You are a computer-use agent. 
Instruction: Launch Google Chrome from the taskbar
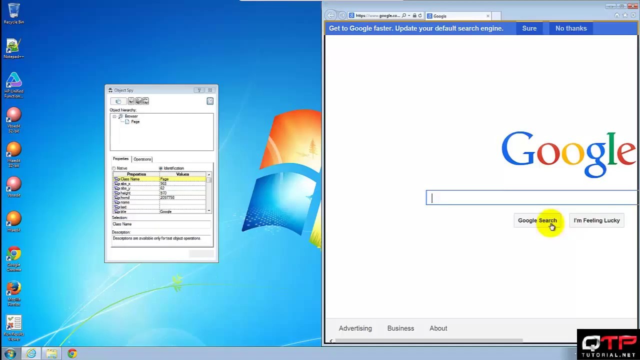tap(72, 354)
